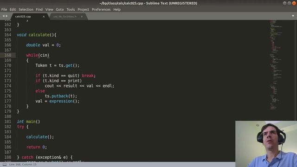Minimize the Sublime Text window

(284, 3)
